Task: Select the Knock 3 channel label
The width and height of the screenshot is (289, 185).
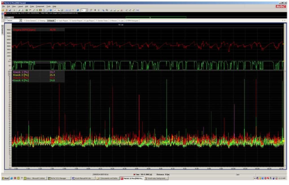Action: [x=21, y=78]
